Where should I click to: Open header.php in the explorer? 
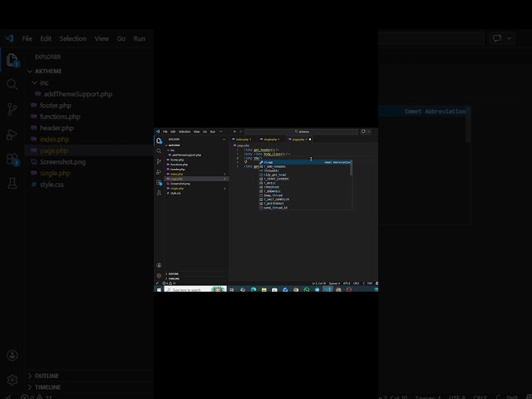(x=178, y=170)
